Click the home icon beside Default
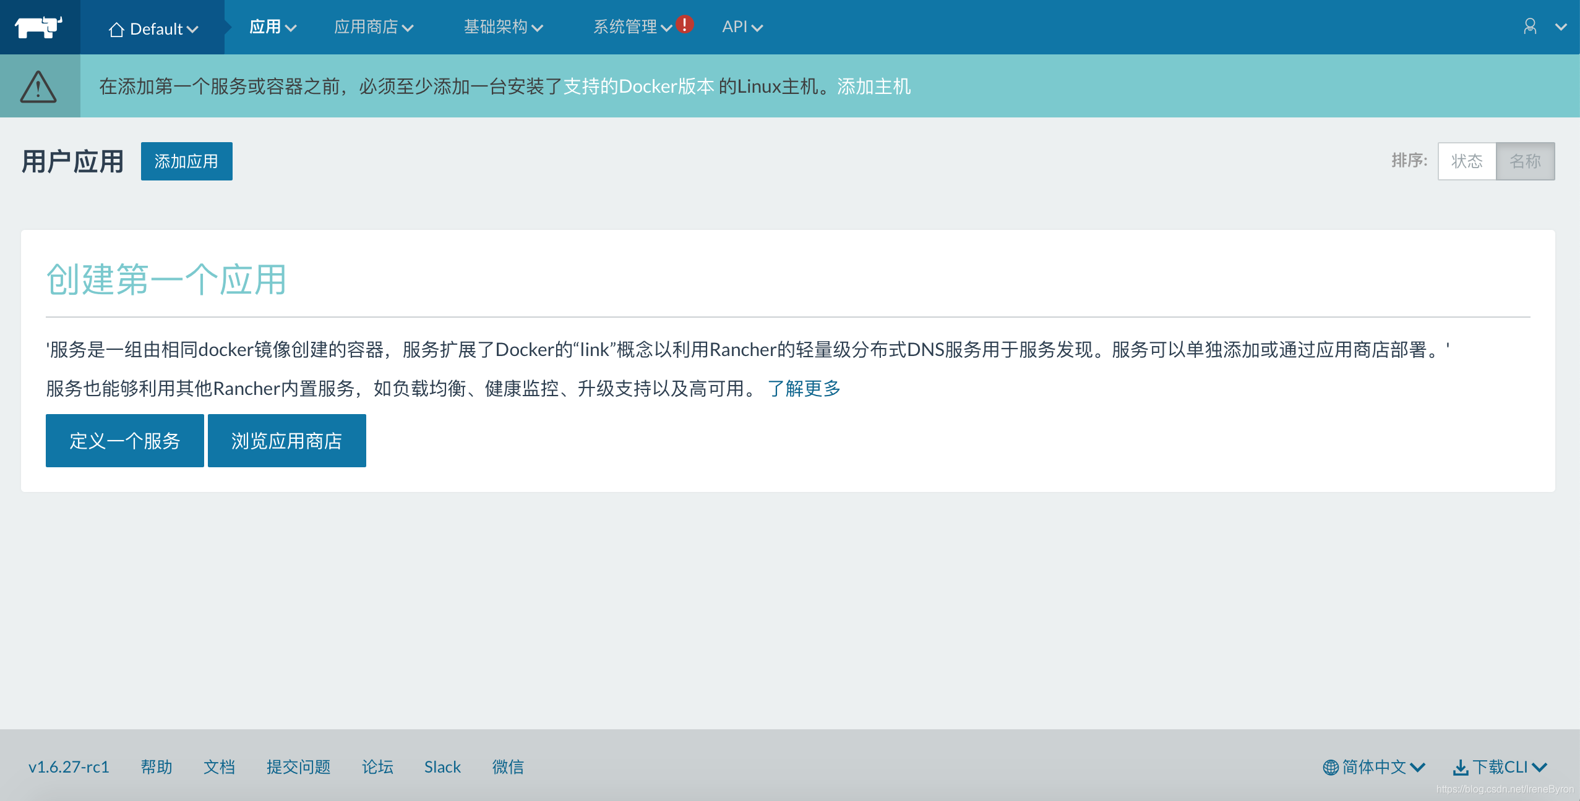This screenshot has height=801, width=1580. 116,29
